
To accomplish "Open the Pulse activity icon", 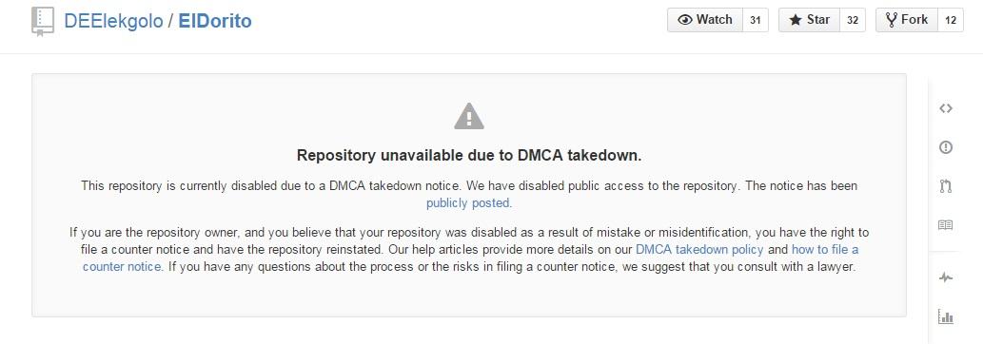I will [945, 277].
